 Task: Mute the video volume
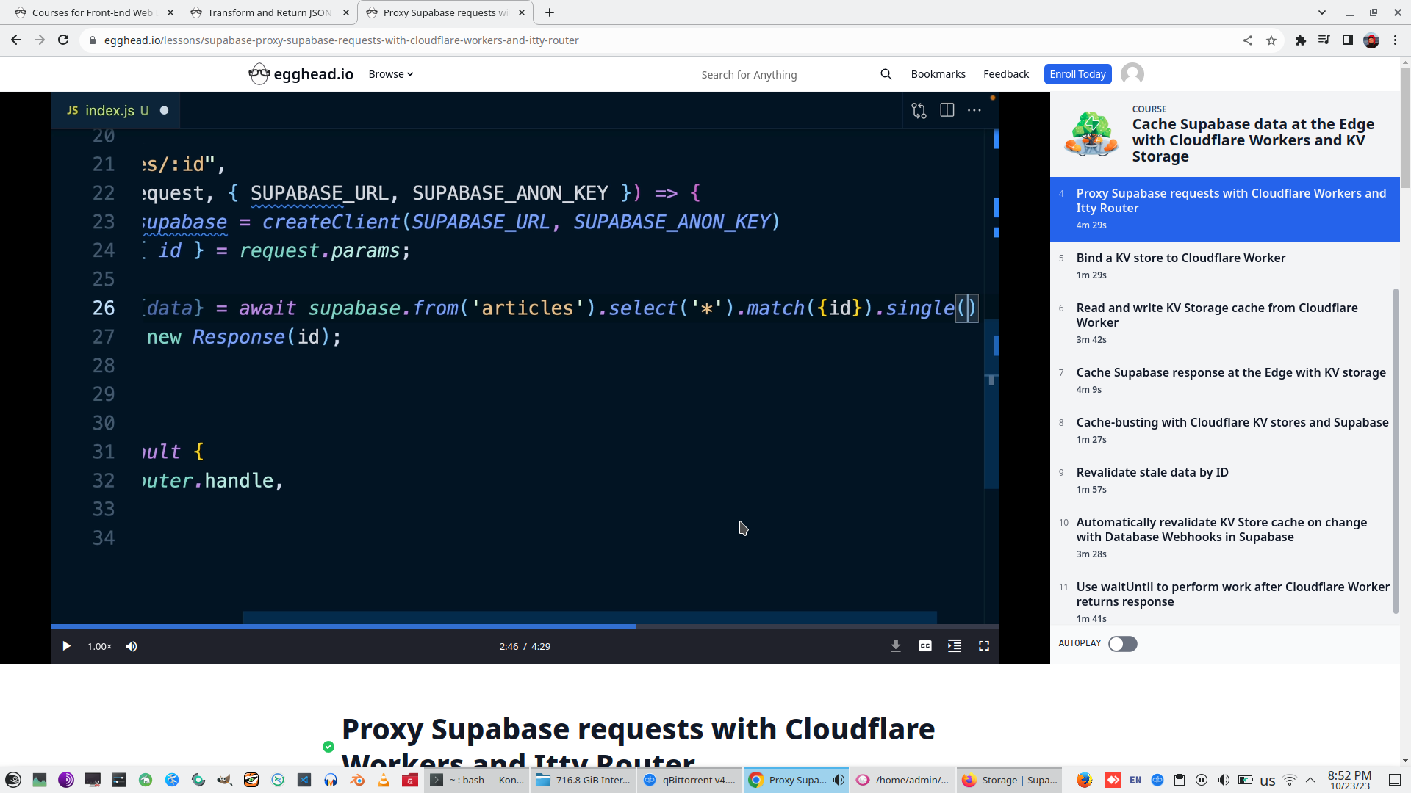(132, 646)
